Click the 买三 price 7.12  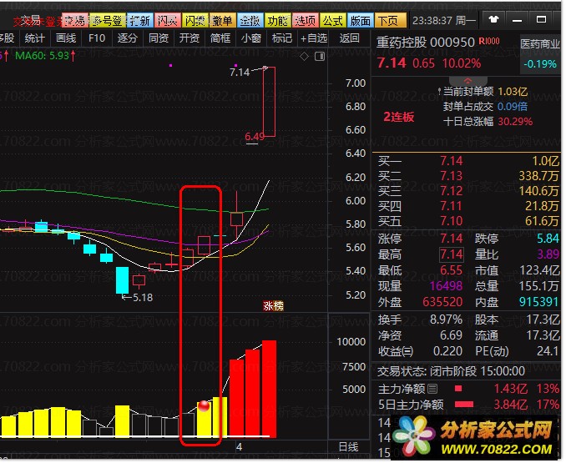451,191
